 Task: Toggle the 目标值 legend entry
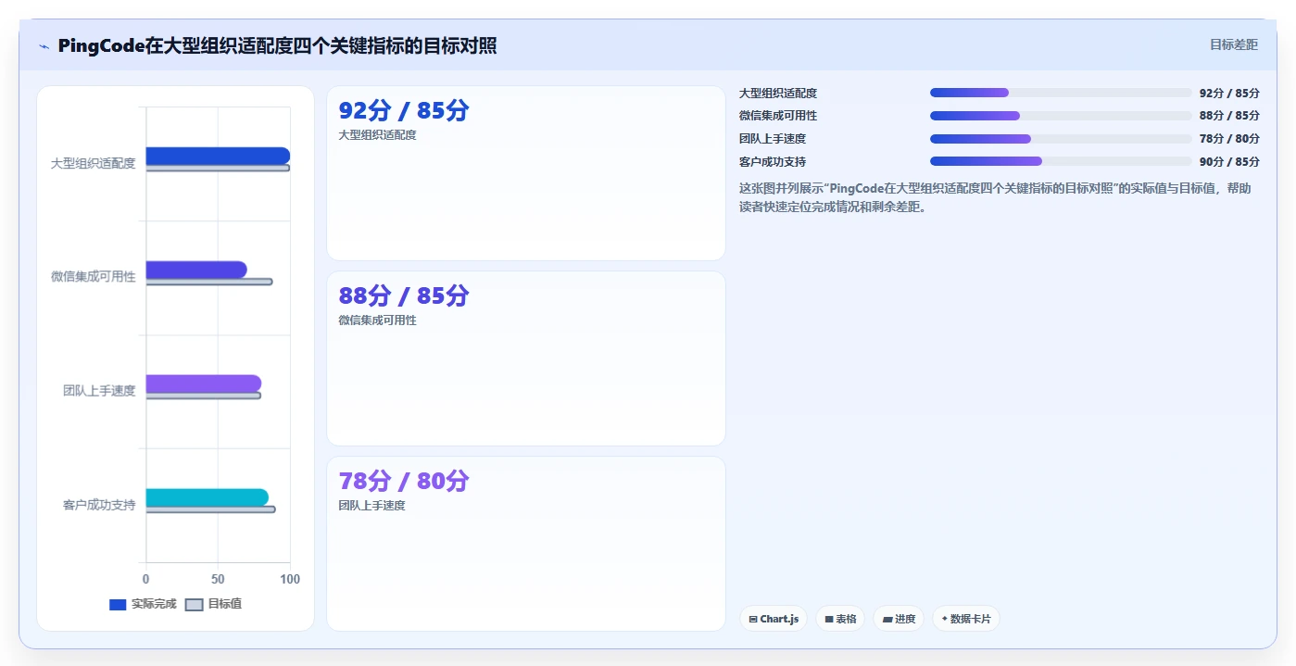(x=214, y=604)
